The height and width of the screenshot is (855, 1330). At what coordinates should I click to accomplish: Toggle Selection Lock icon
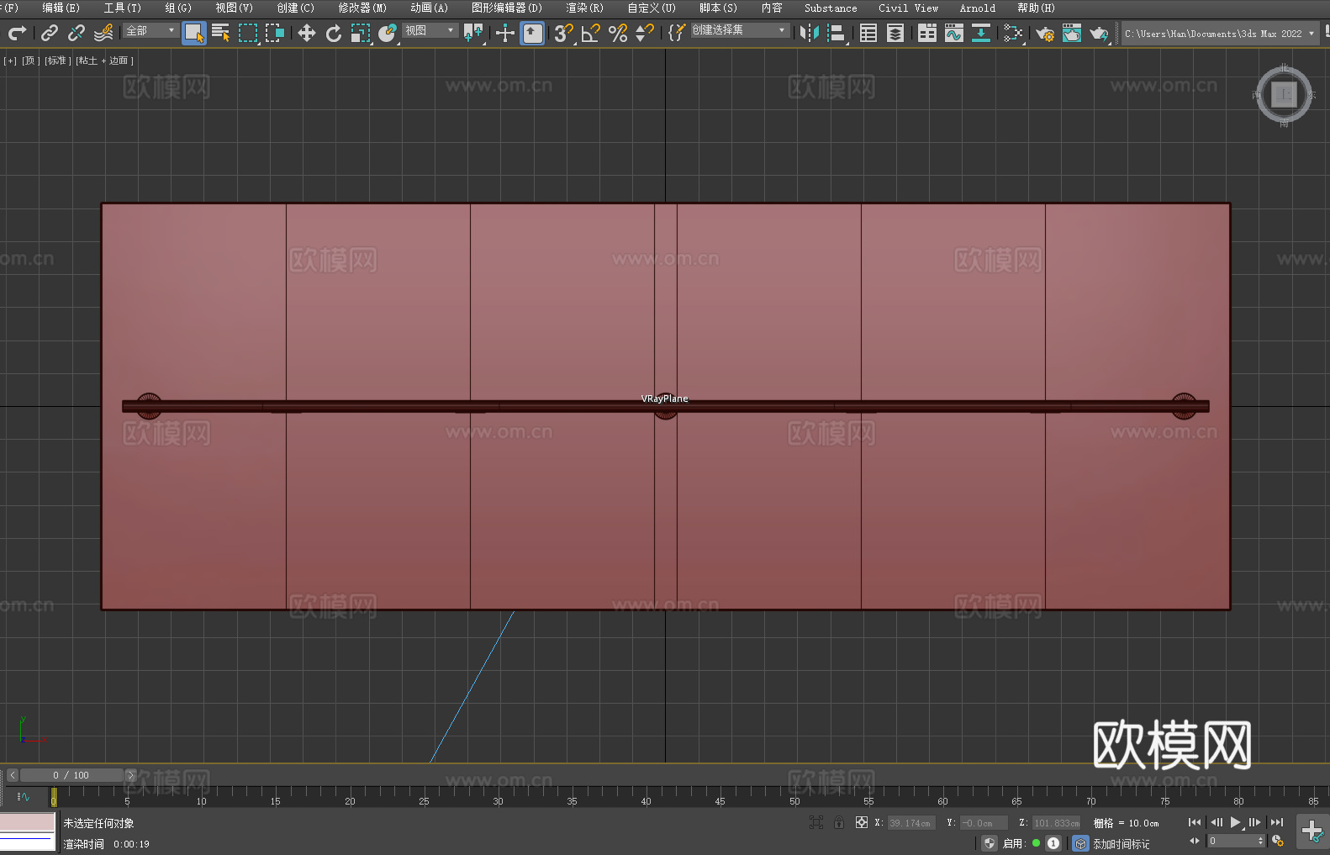click(x=839, y=822)
